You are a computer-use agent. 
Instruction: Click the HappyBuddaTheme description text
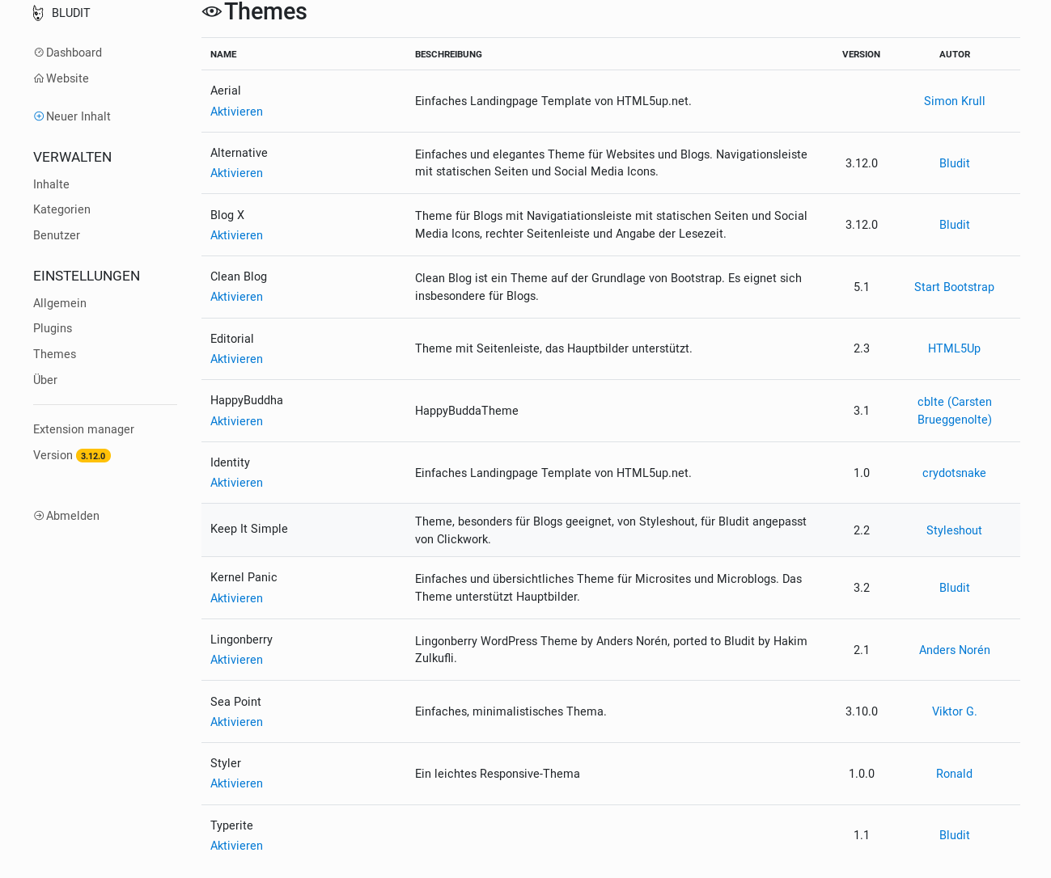click(467, 411)
